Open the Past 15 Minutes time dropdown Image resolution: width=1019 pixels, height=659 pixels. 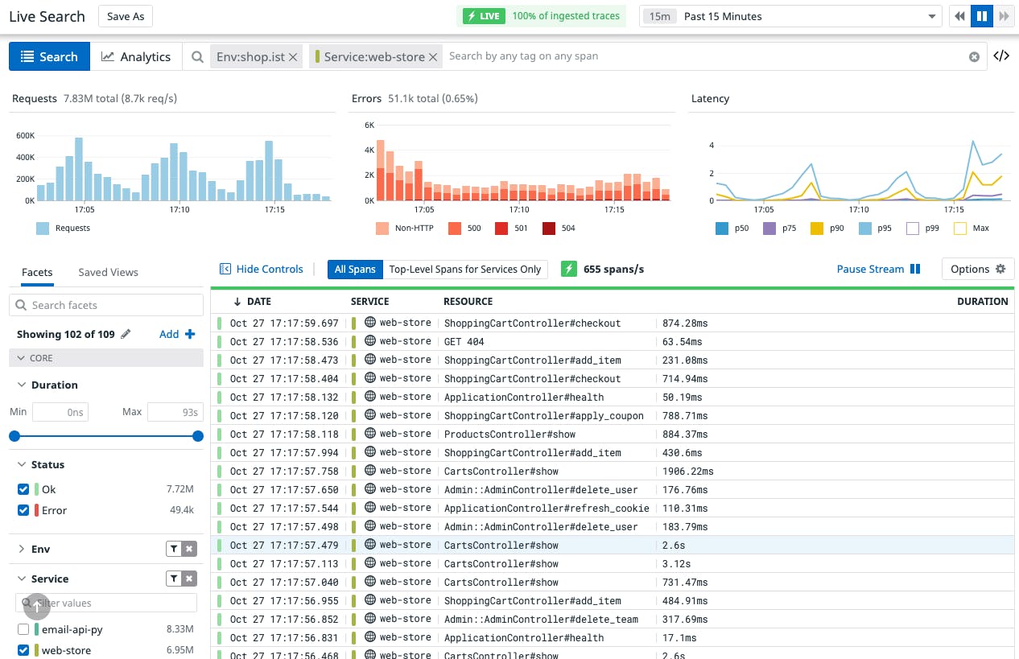tap(790, 16)
